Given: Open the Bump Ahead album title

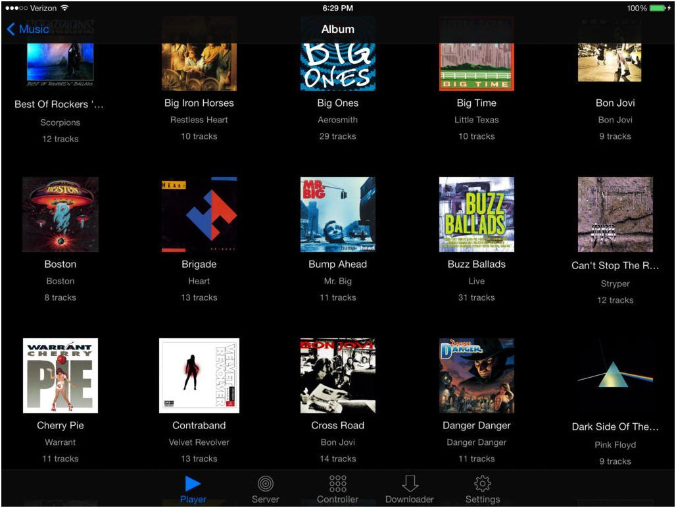Looking at the screenshot, I should [337, 265].
